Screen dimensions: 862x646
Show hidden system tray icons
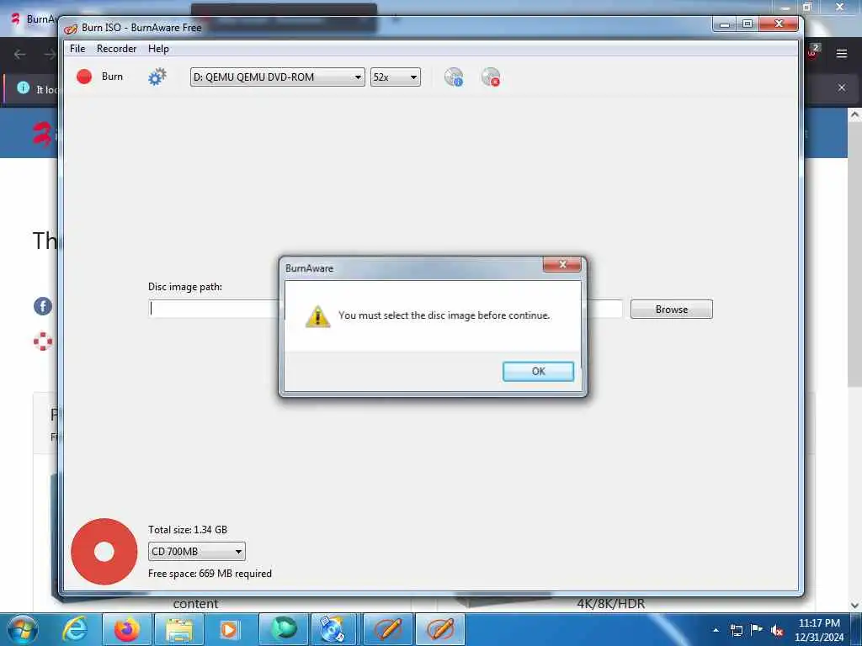716,630
